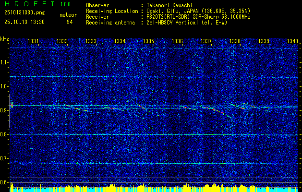Click the receiver text R820T2(RTL-SDR) SDR-Sharp 53.1000MHz
The width and height of the screenshot is (302, 192).
(198, 17)
